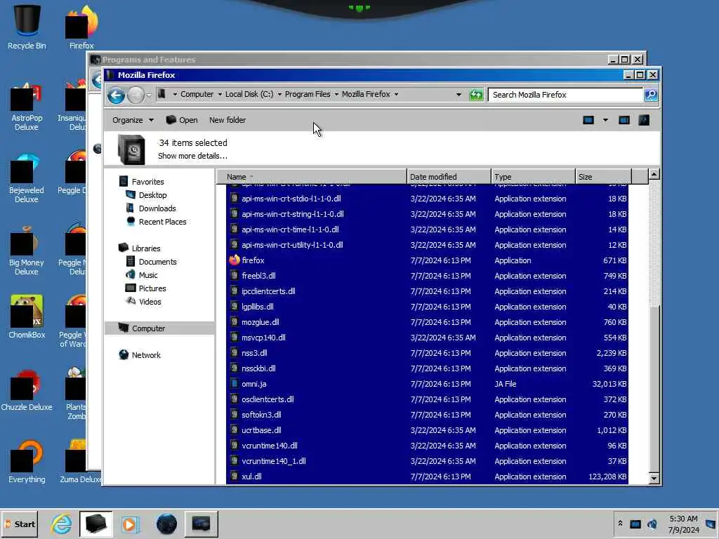Image resolution: width=719 pixels, height=539 pixels.
Task: Focus the Search Mozilla Firefox field
Action: point(565,95)
